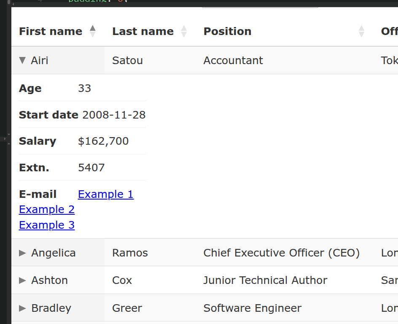Viewport: 398px width, 324px height.
Task: Expand the Angelica row details
Action: click(22, 253)
